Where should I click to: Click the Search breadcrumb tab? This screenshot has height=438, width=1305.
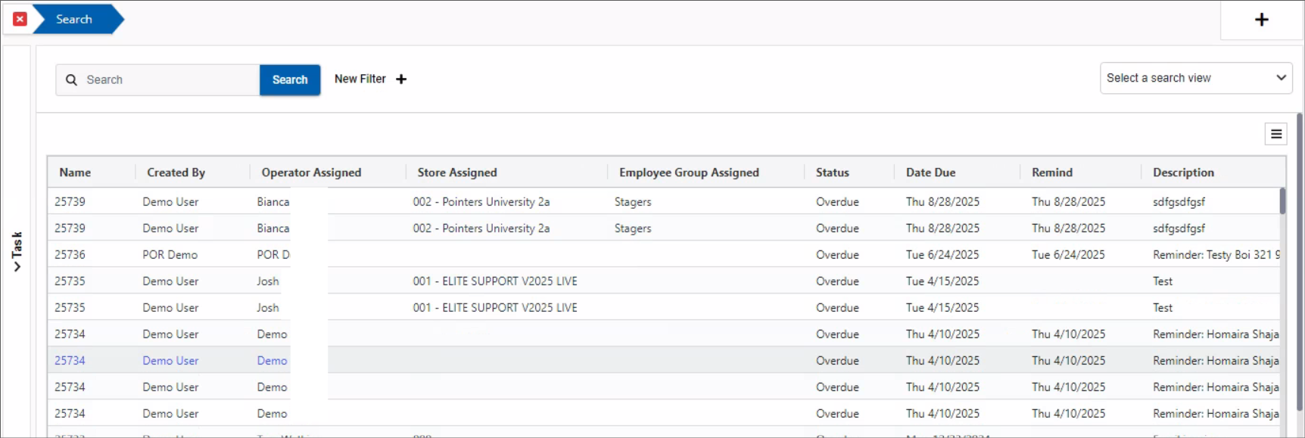pos(74,20)
